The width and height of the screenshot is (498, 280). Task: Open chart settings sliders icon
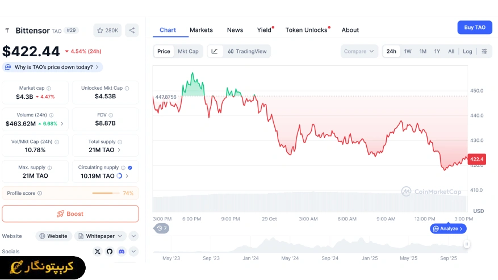(x=484, y=51)
